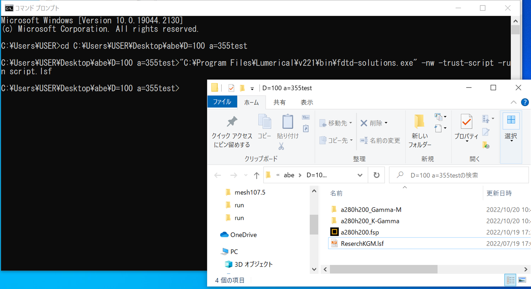This screenshot has height=289, width=531.
Task: Click the search box for D=100 a=355test
Action: click(x=459, y=175)
